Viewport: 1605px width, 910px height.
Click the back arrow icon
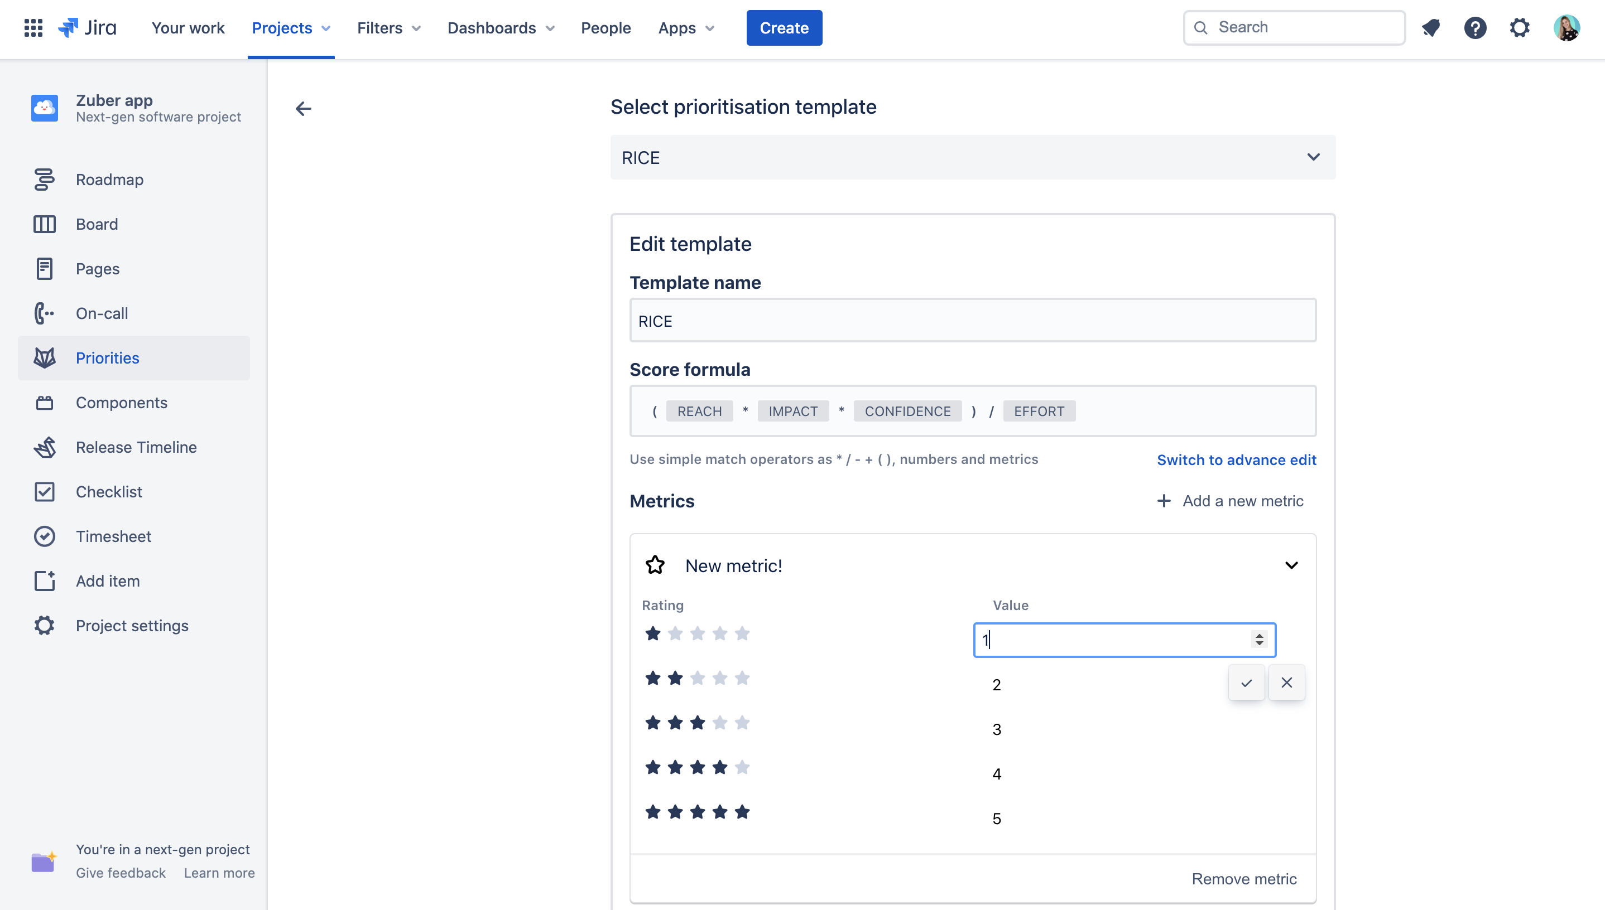tap(304, 109)
